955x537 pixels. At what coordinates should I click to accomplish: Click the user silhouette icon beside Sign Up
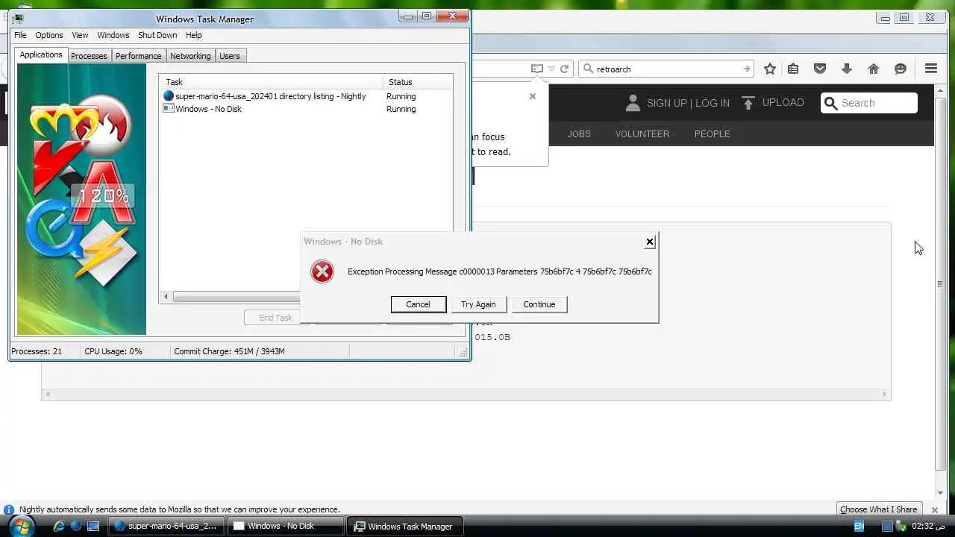pyautogui.click(x=633, y=103)
